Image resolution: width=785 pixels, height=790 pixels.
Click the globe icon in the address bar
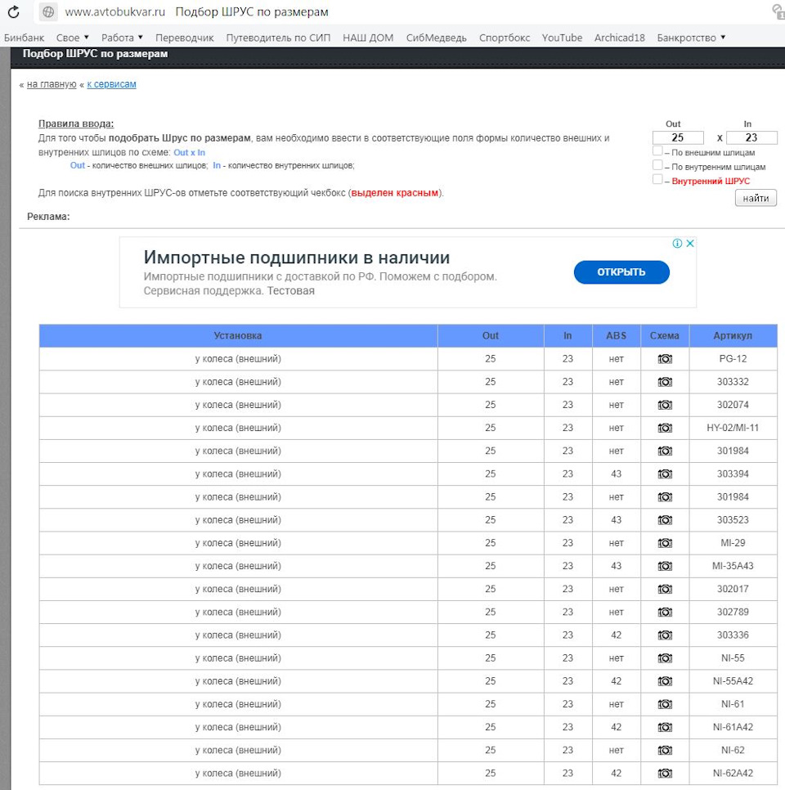point(47,11)
